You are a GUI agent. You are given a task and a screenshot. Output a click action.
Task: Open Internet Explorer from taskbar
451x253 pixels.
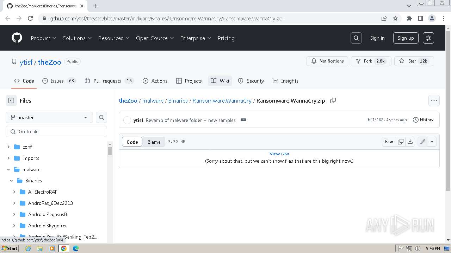pyautogui.click(x=28, y=248)
